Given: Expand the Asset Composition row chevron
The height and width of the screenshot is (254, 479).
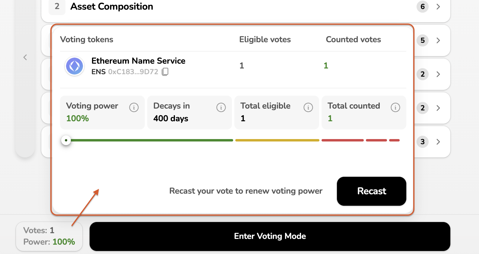Looking at the screenshot, I should (x=438, y=7).
